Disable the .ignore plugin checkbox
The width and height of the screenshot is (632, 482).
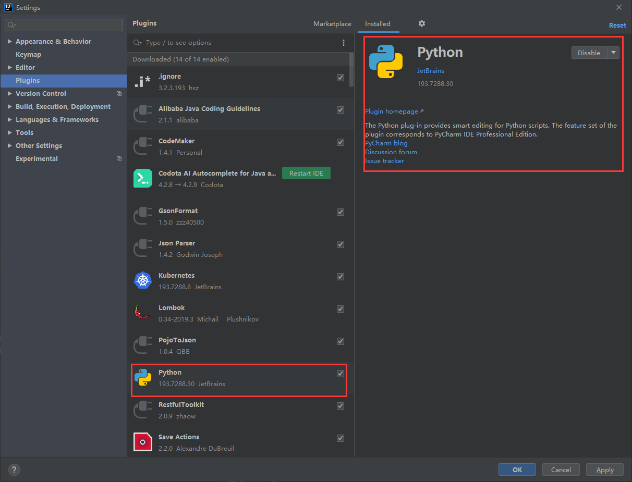[341, 78]
